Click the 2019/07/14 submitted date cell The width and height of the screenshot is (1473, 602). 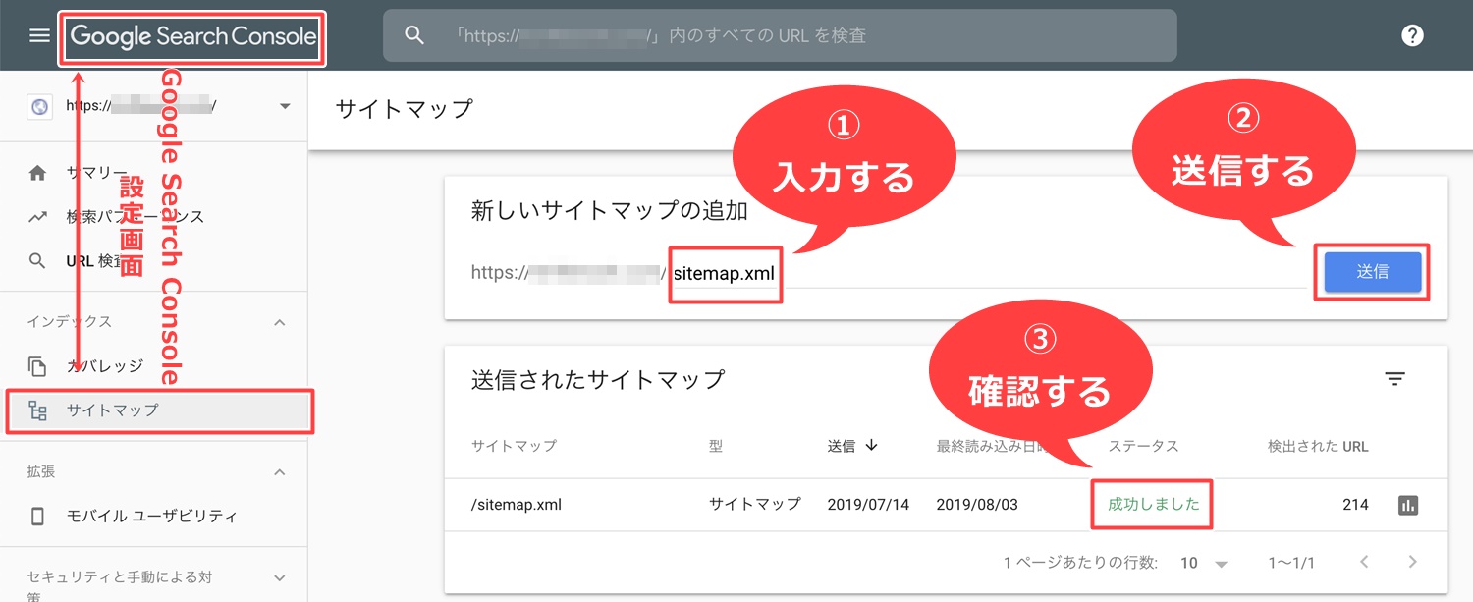pyautogui.click(x=868, y=505)
